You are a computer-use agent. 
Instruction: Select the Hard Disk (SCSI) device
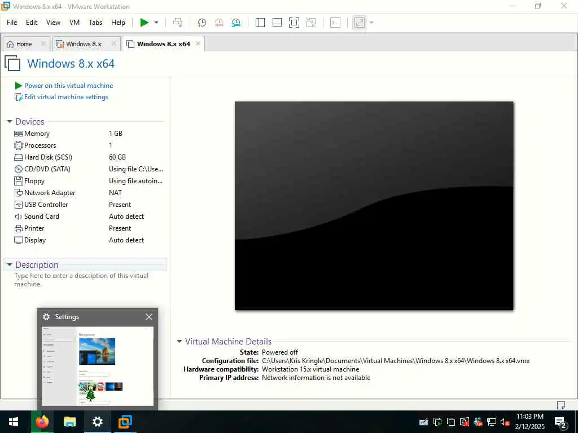pyautogui.click(x=89, y=157)
